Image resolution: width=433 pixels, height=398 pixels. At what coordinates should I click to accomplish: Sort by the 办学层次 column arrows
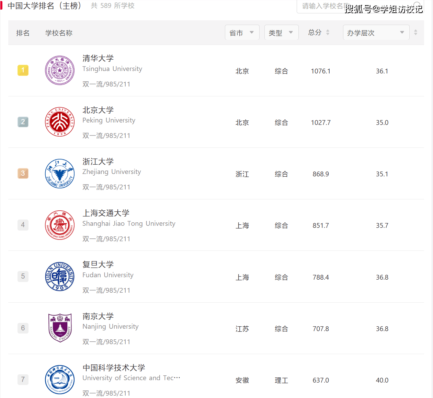(x=415, y=32)
